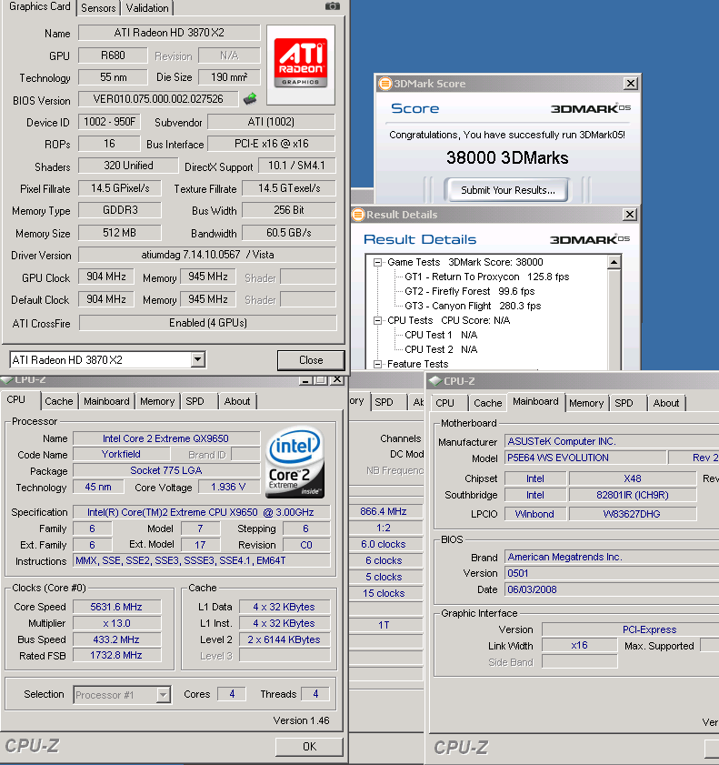This screenshot has width=719, height=765.
Task: Click the Link Width x16 value
Action: (x=579, y=646)
